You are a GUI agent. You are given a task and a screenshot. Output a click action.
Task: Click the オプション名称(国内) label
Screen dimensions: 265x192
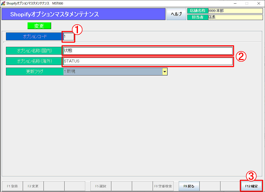click(x=35, y=51)
